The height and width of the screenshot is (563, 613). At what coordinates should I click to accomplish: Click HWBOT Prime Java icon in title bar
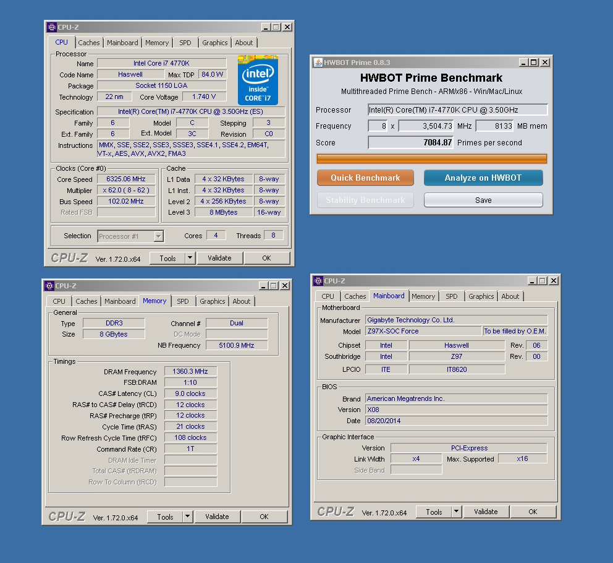[318, 62]
